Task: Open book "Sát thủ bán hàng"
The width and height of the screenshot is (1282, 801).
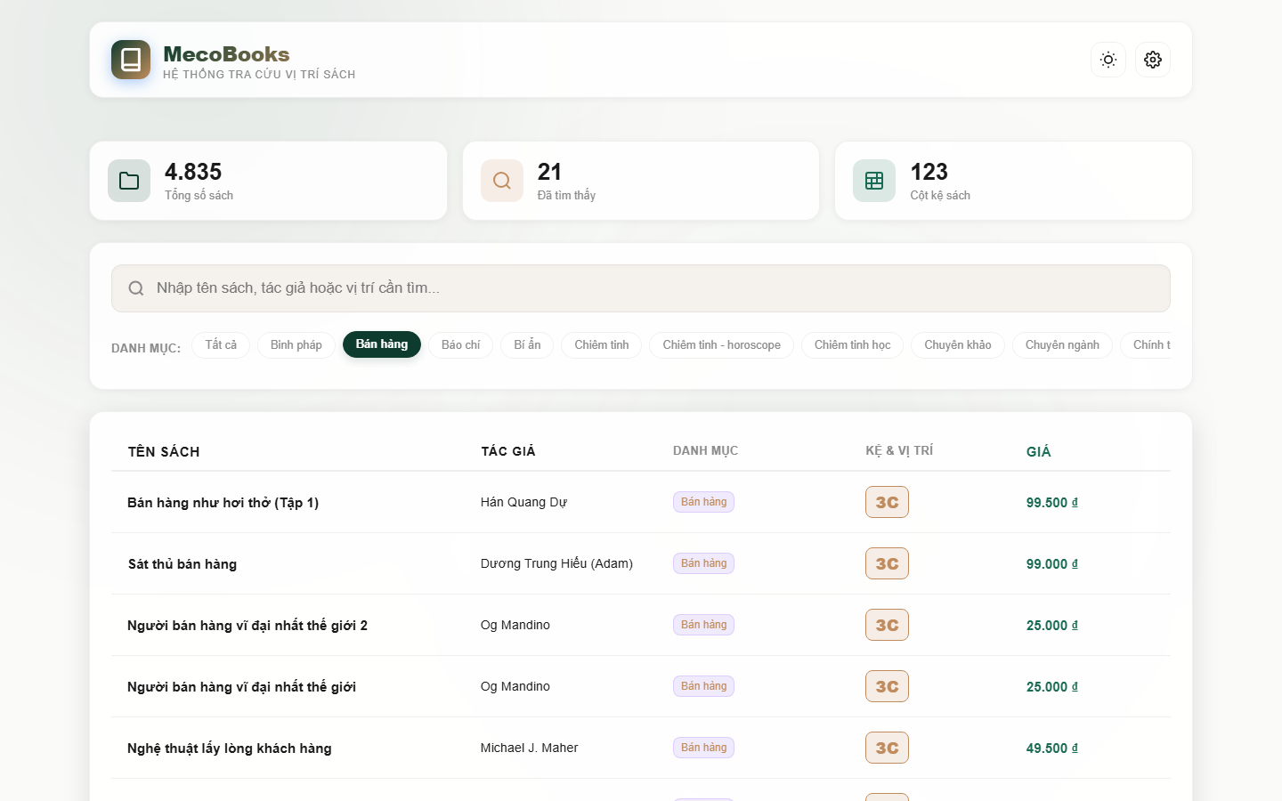Action: pyautogui.click(x=183, y=564)
